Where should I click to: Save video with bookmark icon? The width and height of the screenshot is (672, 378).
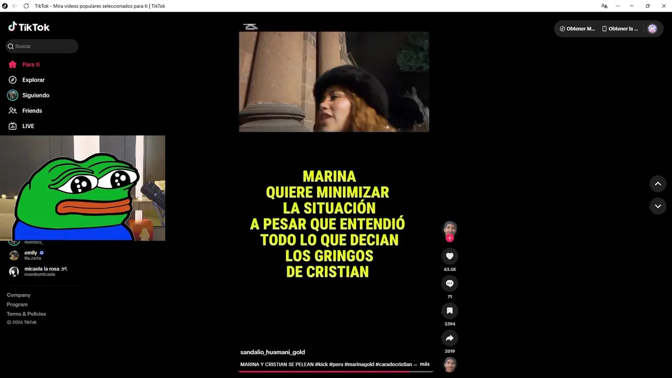(x=449, y=311)
